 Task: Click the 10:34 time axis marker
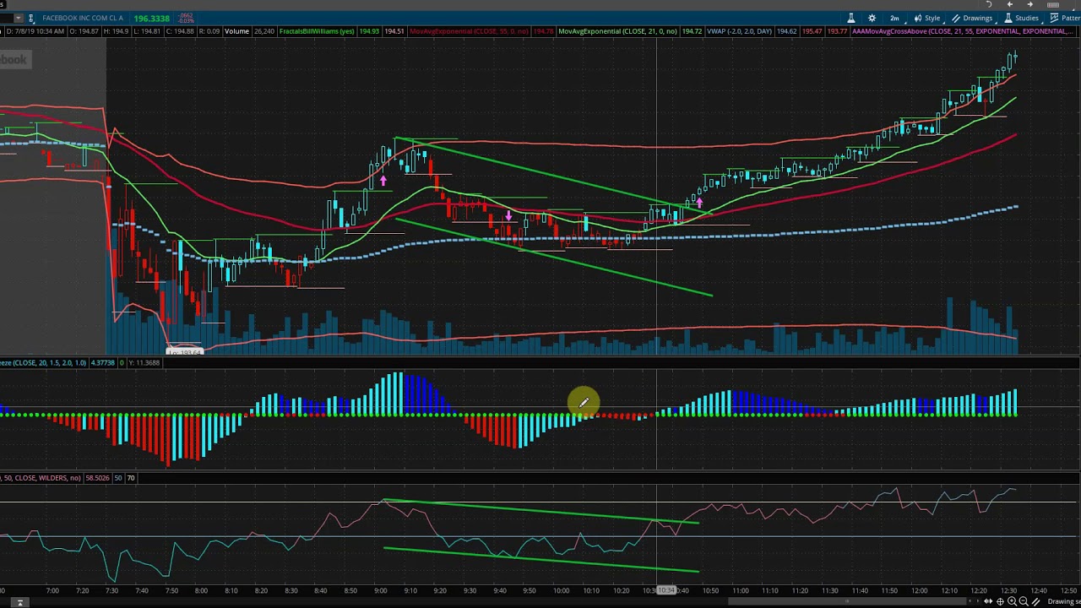click(666, 590)
